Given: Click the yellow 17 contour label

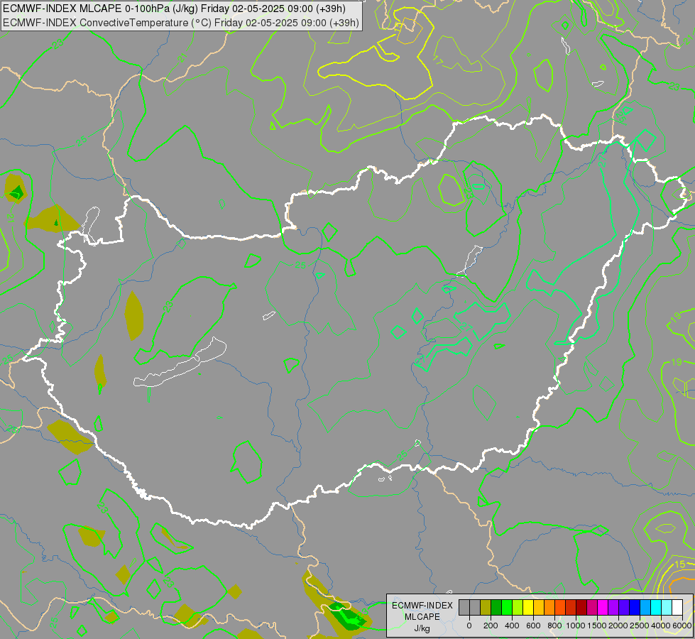Looking at the screenshot, I should [438, 61].
